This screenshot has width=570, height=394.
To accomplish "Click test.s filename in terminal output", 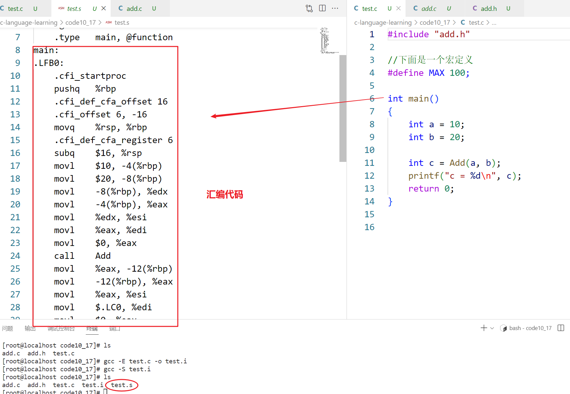I will 122,385.
